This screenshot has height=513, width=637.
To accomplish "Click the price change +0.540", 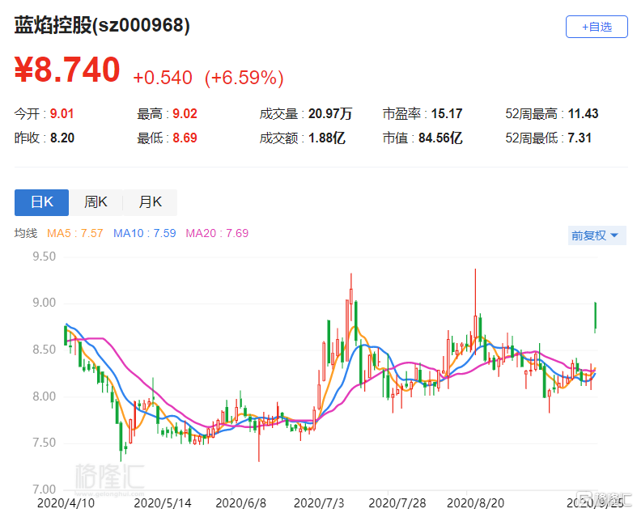I will (x=163, y=77).
